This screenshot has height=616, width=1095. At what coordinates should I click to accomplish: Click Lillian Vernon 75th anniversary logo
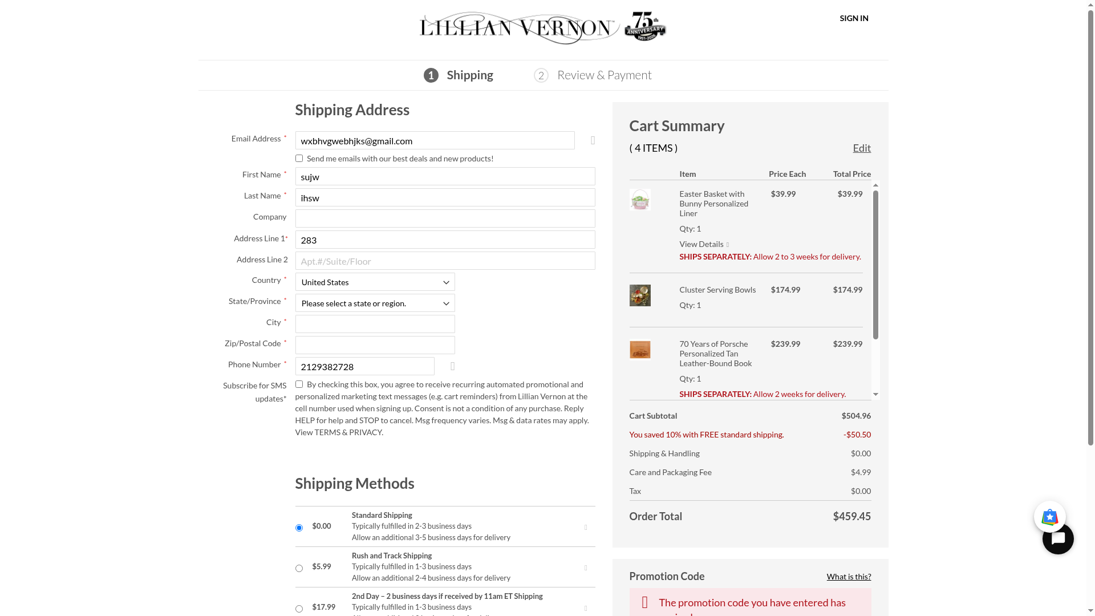tap(542, 27)
